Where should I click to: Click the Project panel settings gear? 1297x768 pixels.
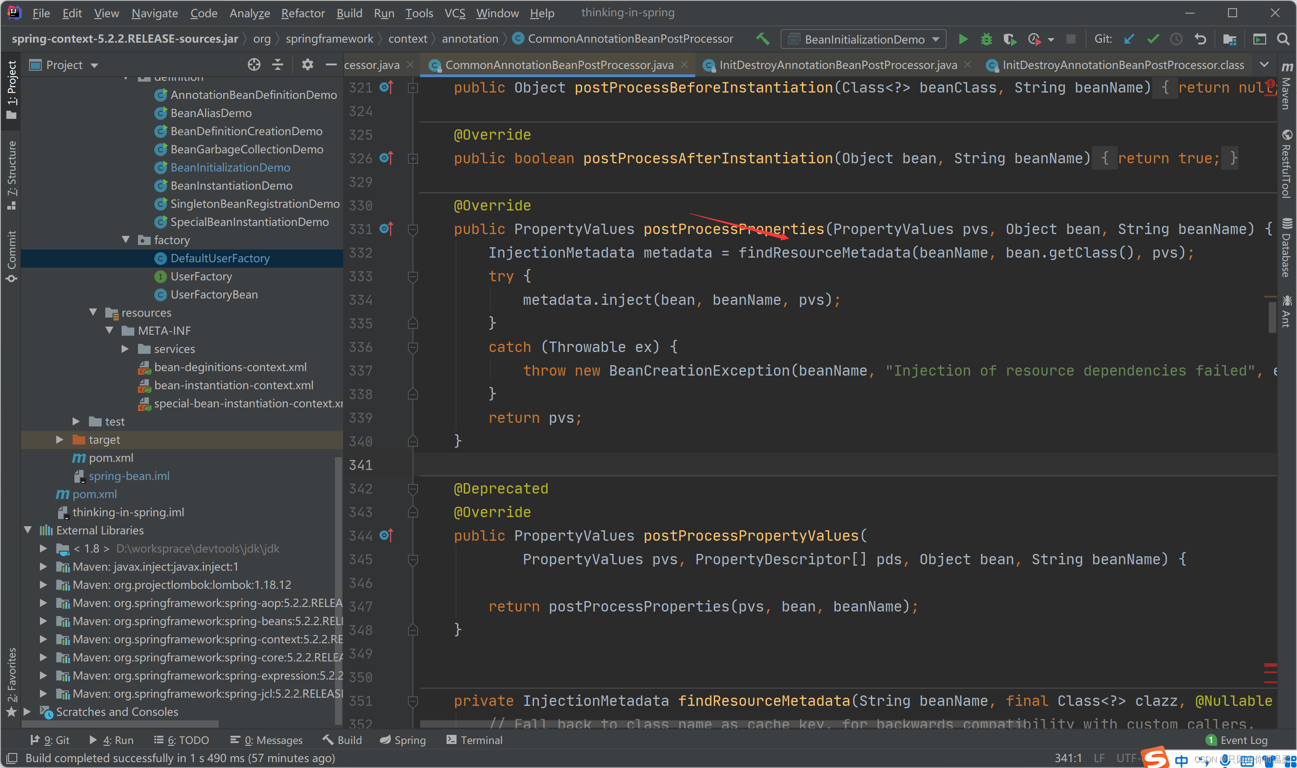point(307,65)
